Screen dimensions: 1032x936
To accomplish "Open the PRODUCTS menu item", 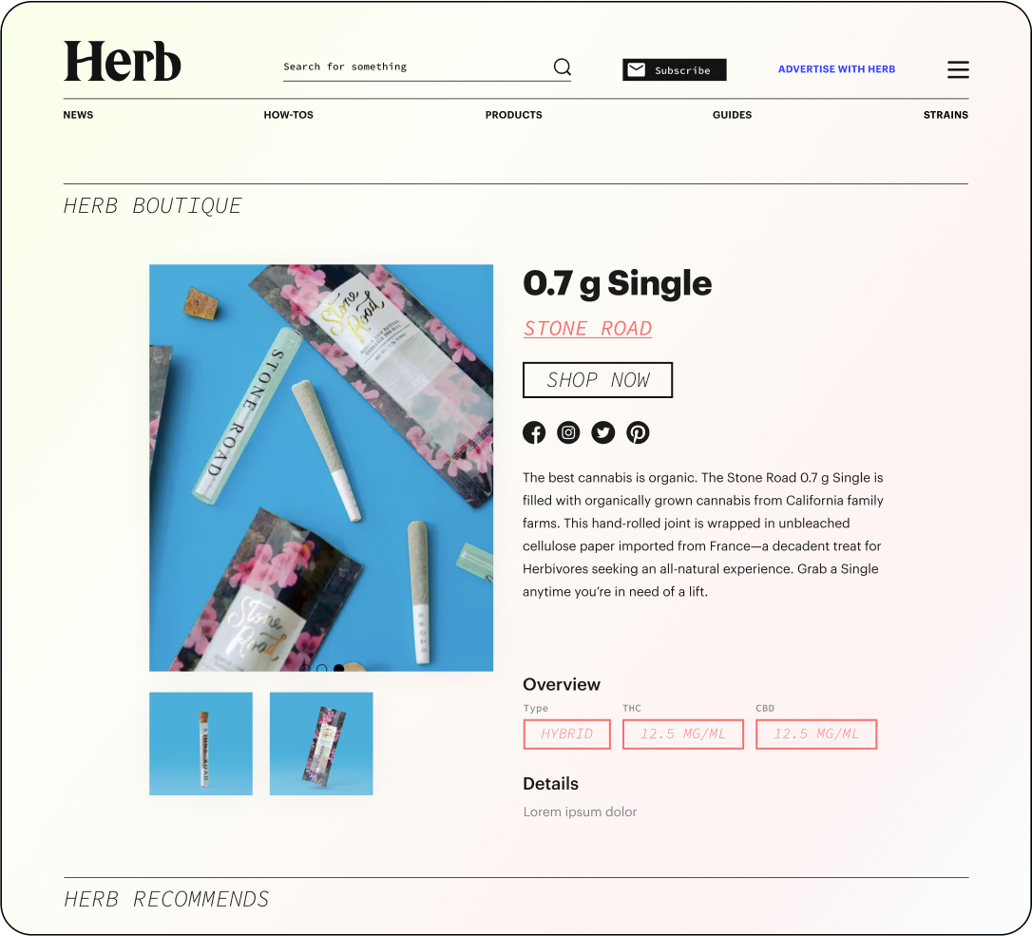I will click(x=513, y=115).
